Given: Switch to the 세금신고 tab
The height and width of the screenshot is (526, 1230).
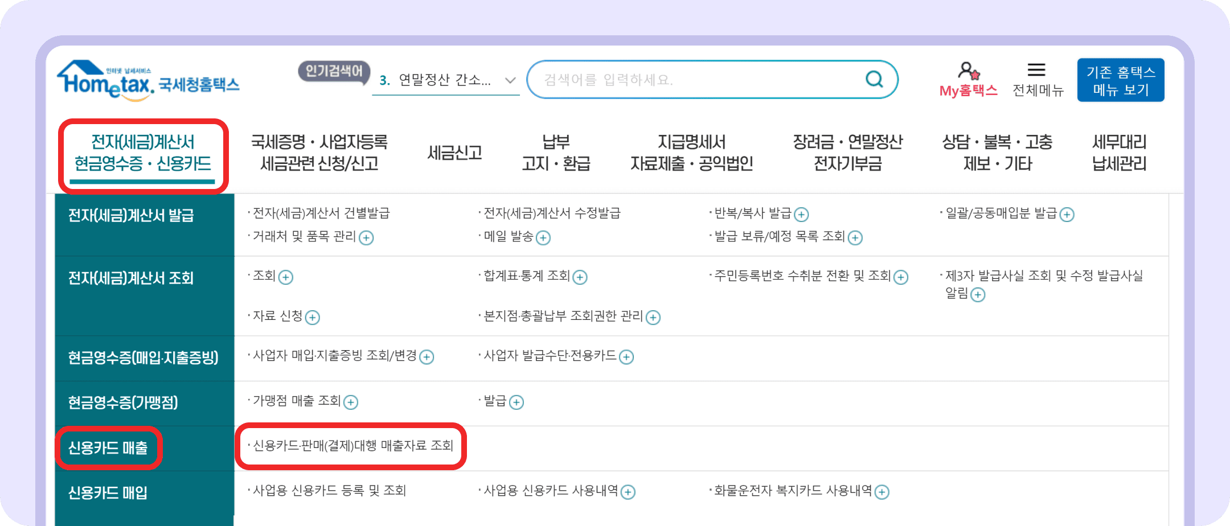Looking at the screenshot, I should pos(456,153).
